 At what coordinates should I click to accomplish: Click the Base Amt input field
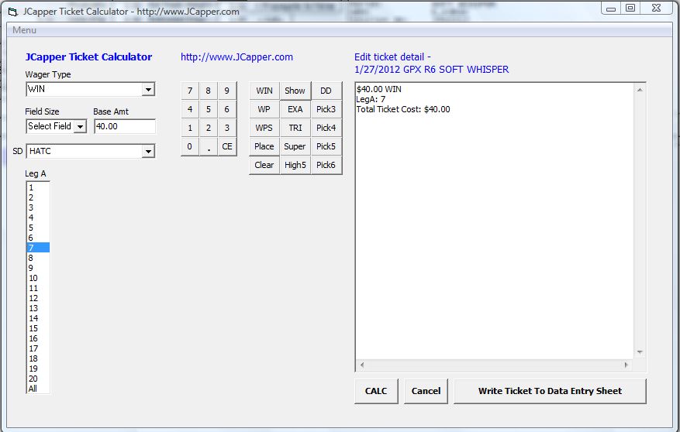click(x=125, y=126)
